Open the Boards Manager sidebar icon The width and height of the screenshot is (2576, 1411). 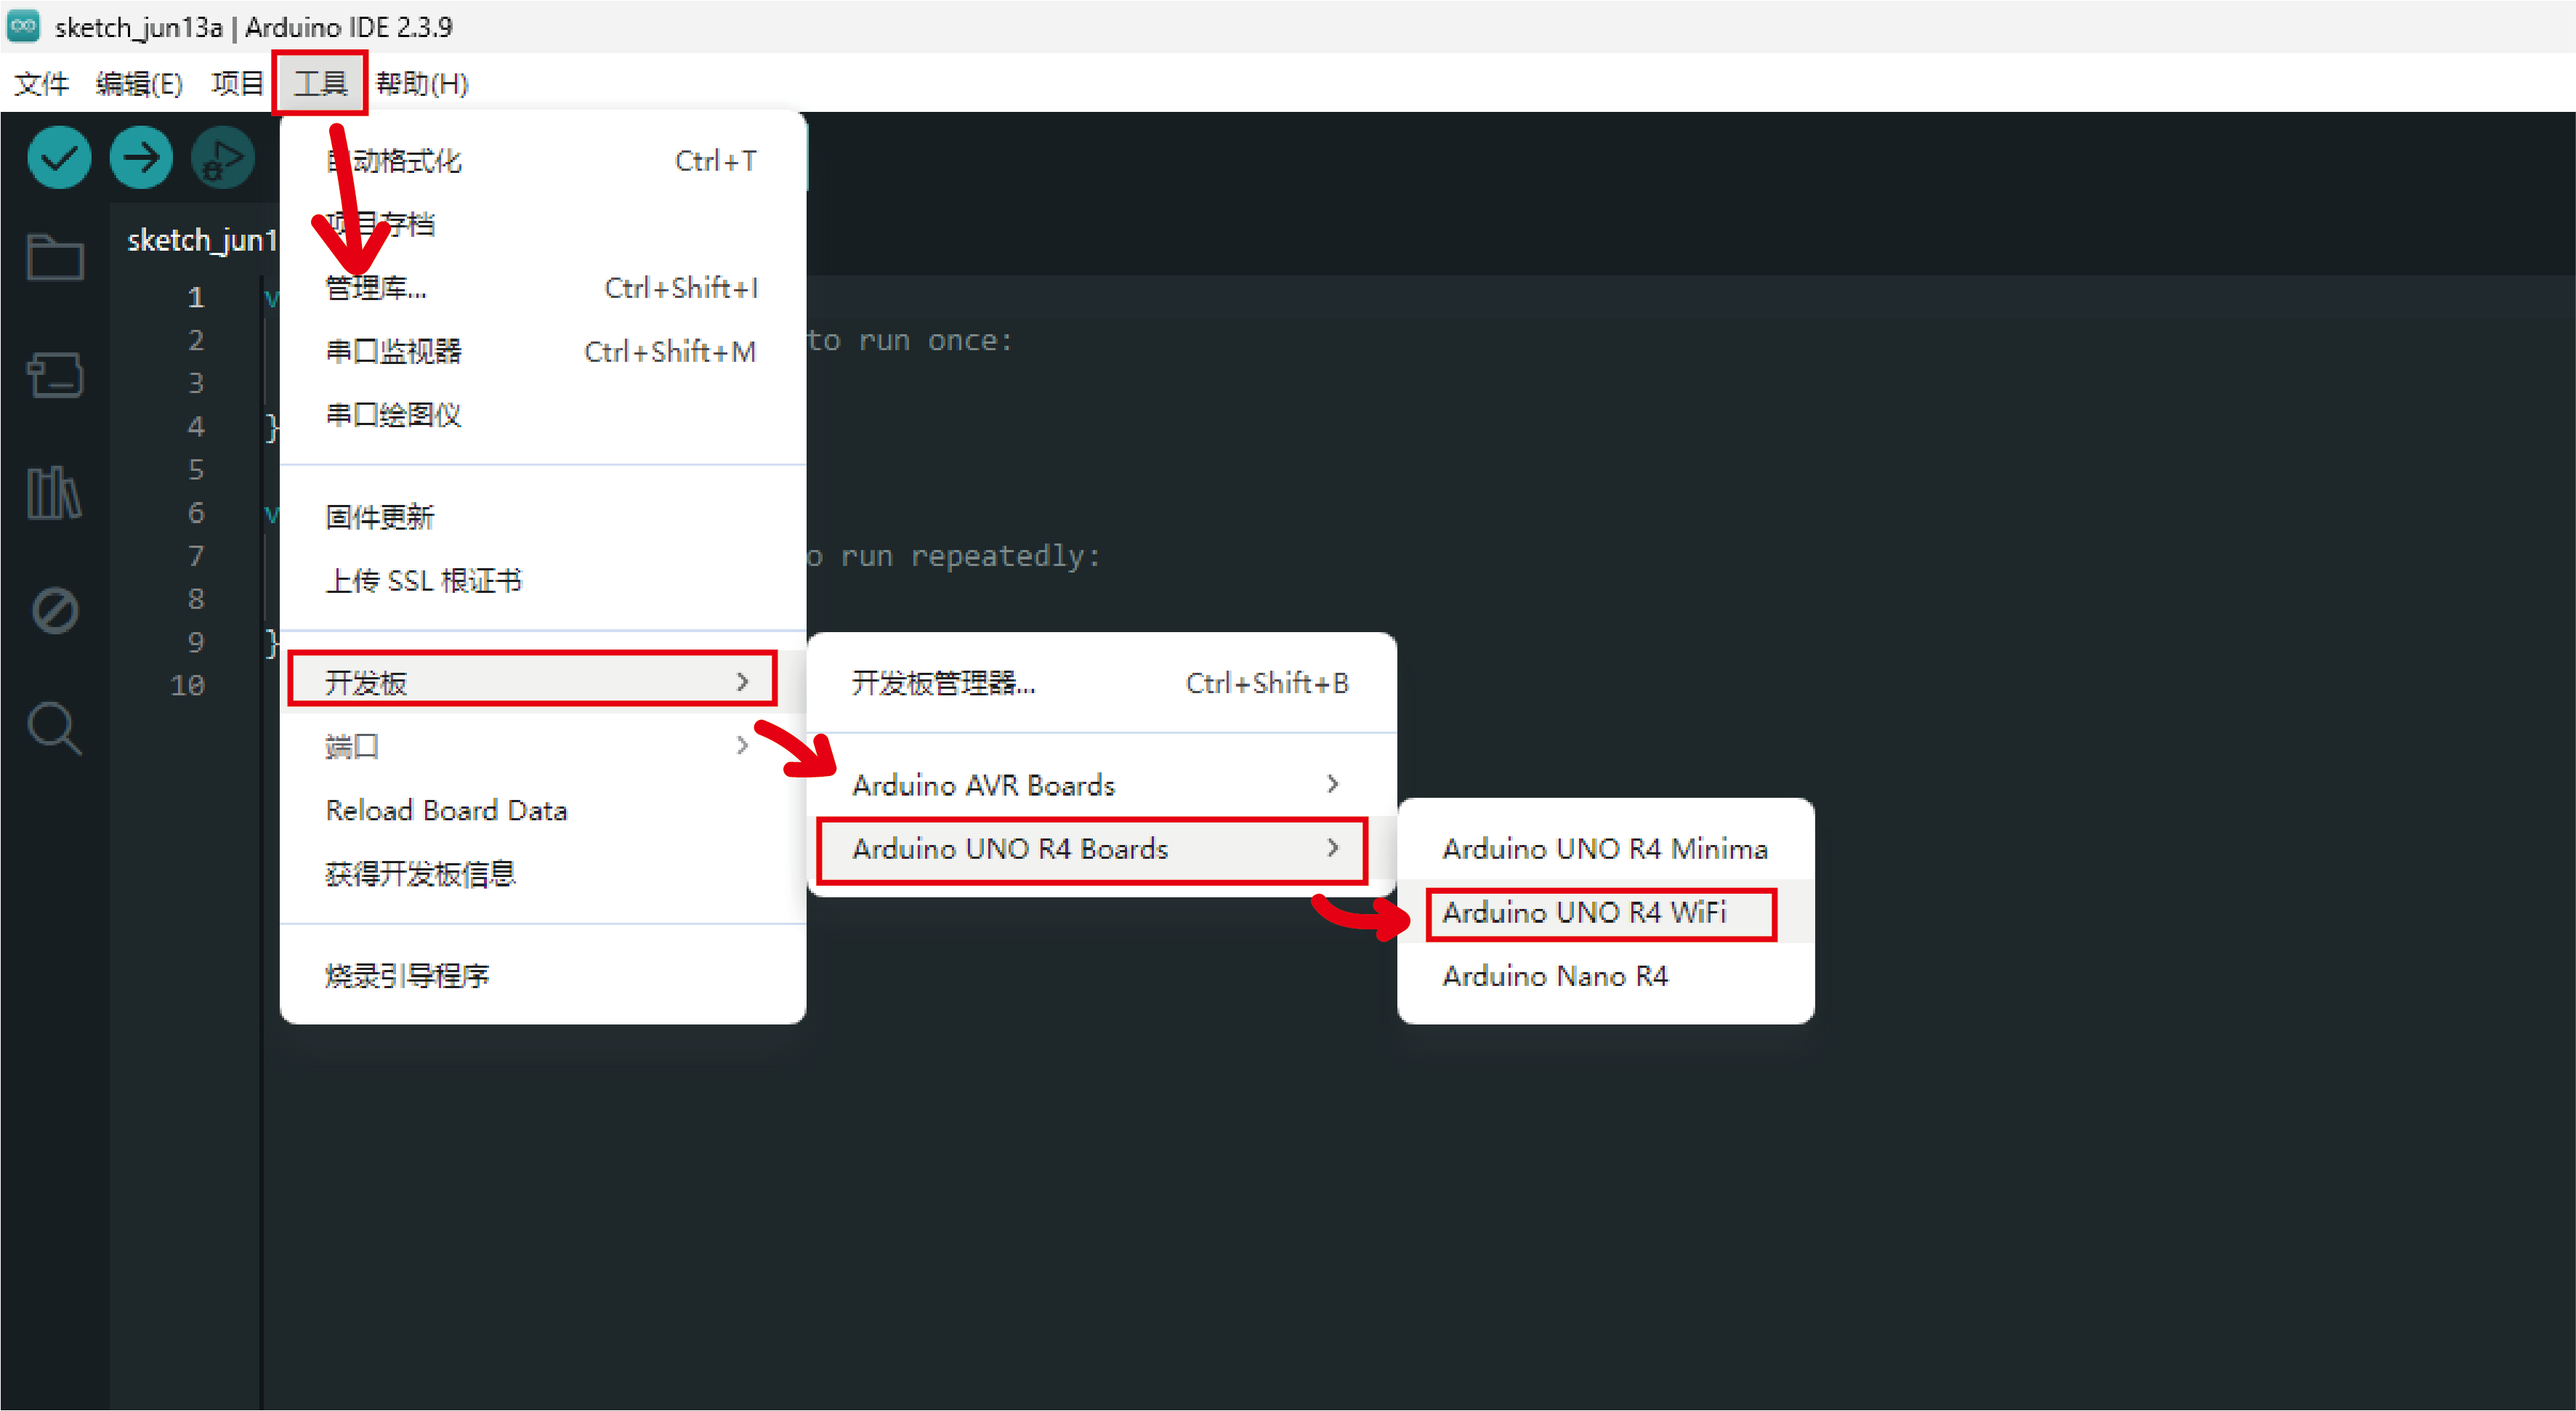pyautogui.click(x=55, y=375)
